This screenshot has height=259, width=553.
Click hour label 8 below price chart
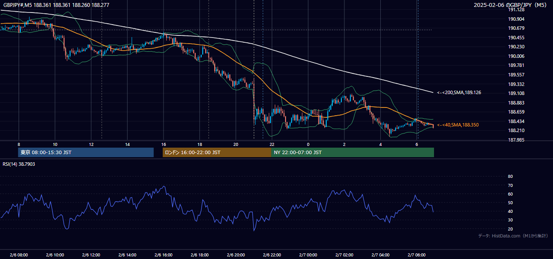tap(19, 144)
